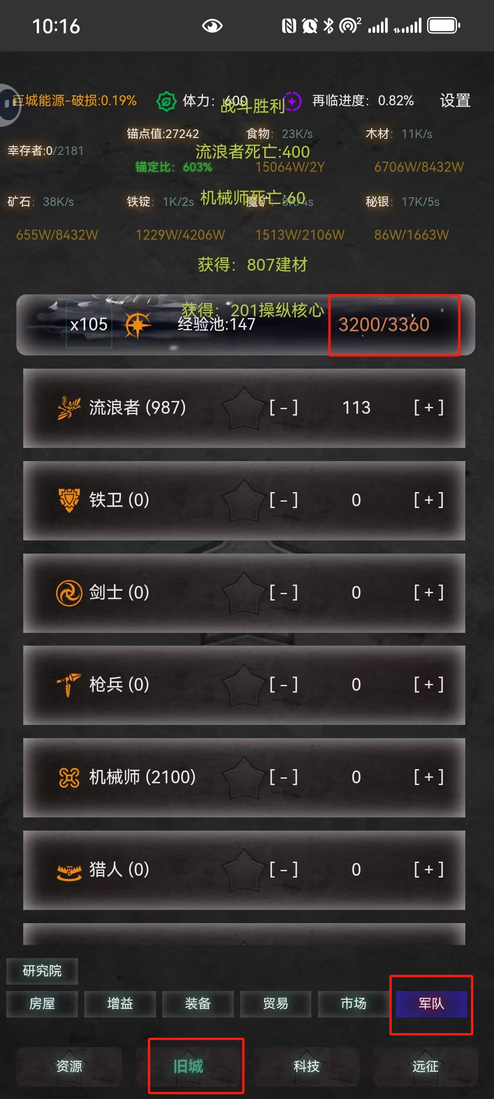Tap the 机械师 mechanic unit icon
The height and width of the screenshot is (1099, 494).
click(69, 777)
